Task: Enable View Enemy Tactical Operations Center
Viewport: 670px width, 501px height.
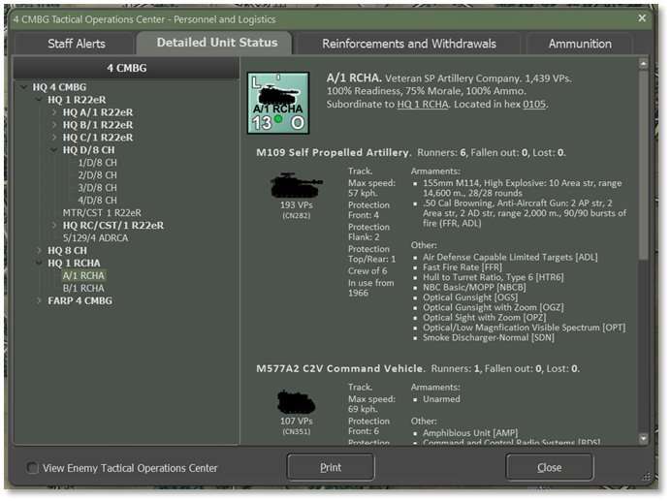Action: (x=34, y=468)
